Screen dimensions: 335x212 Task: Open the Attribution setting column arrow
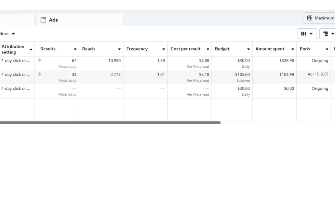pos(31,50)
